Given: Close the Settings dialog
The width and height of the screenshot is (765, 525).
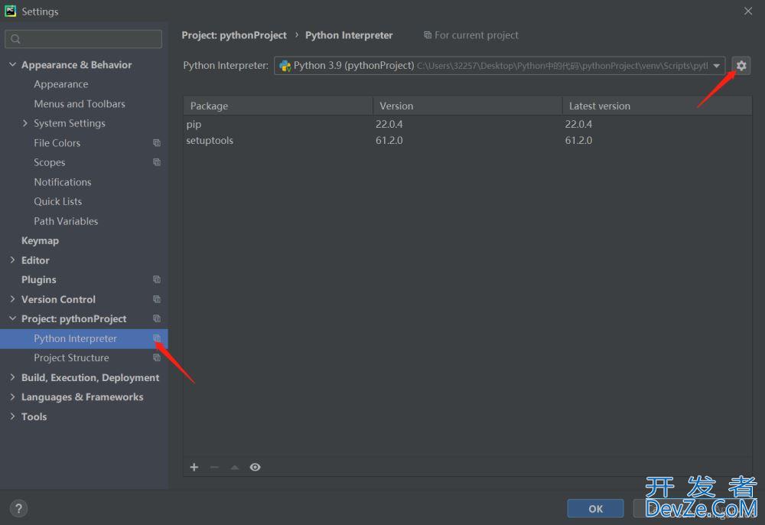Looking at the screenshot, I should [x=748, y=11].
